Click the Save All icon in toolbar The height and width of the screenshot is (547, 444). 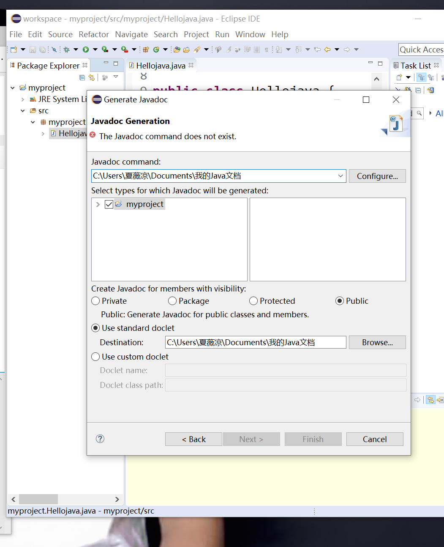point(42,49)
